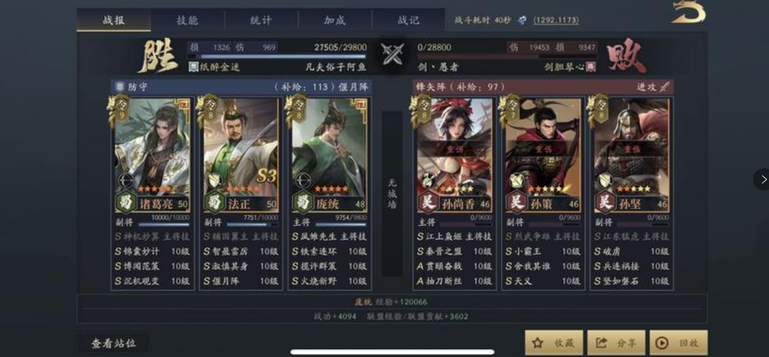Click the defense shield icon beside 防守
The image size is (769, 357).
[x=119, y=87]
